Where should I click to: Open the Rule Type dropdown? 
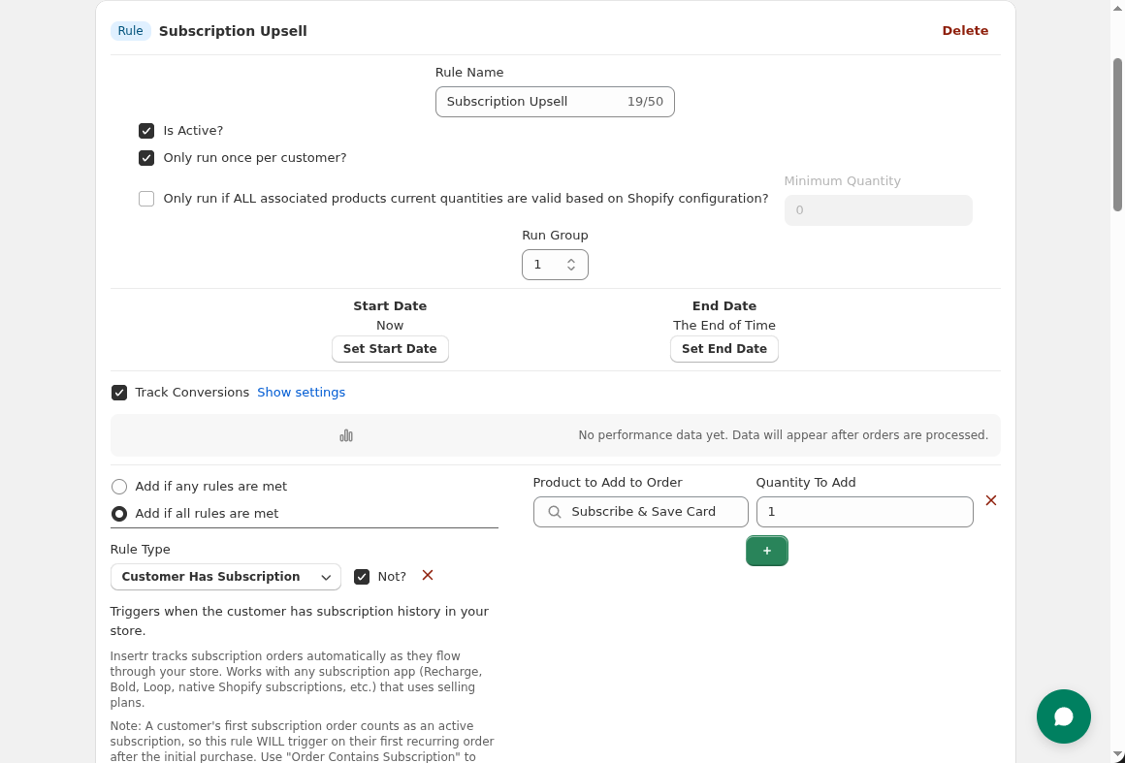click(x=225, y=576)
